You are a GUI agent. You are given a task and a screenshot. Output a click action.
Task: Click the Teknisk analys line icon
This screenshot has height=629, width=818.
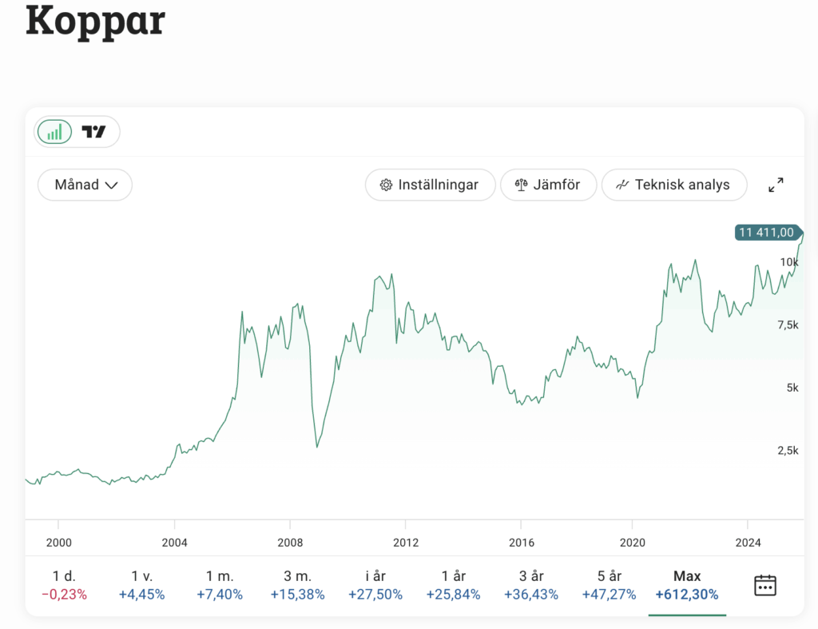[623, 185]
